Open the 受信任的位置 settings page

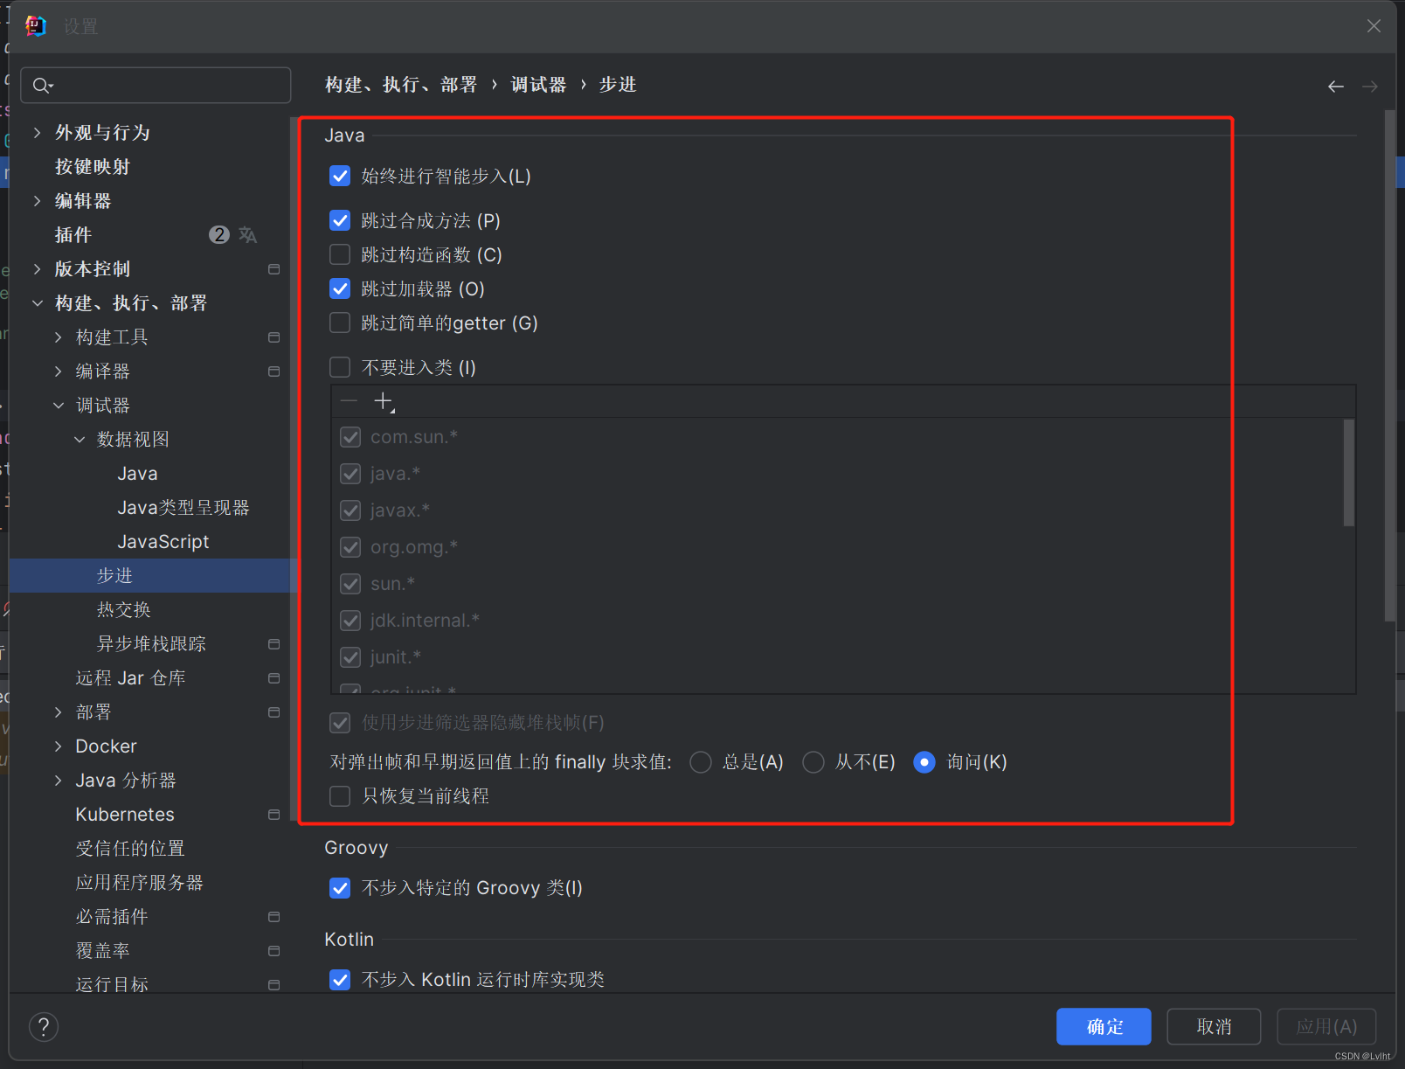pyautogui.click(x=130, y=849)
